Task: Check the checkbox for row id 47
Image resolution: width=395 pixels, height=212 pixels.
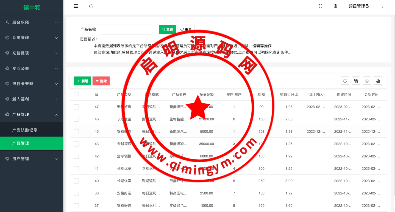Action: pos(76,107)
